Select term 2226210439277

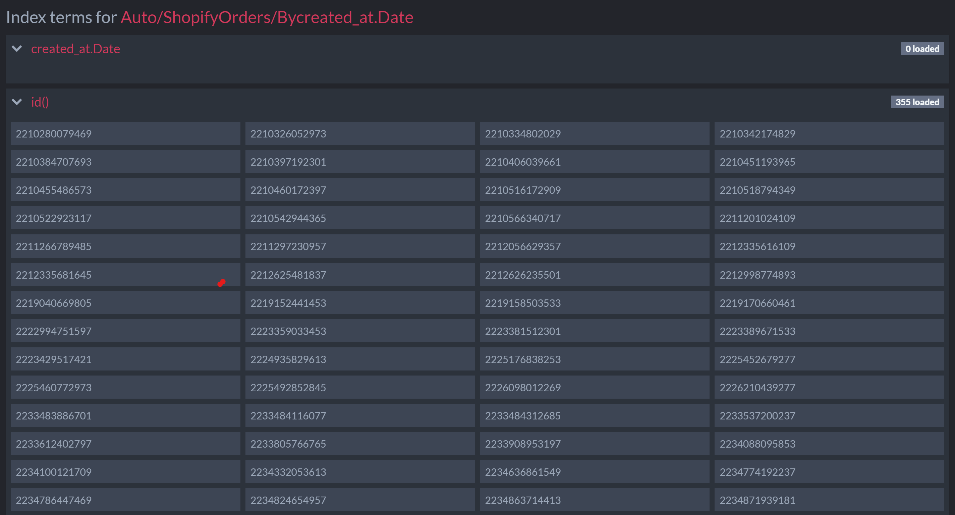pyautogui.click(x=829, y=388)
